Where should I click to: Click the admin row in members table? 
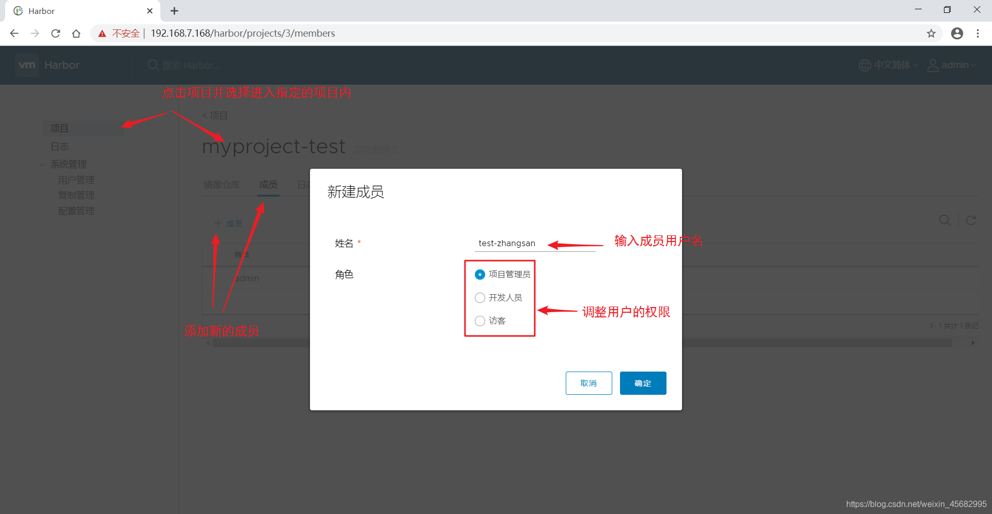[x=590, y=278]
